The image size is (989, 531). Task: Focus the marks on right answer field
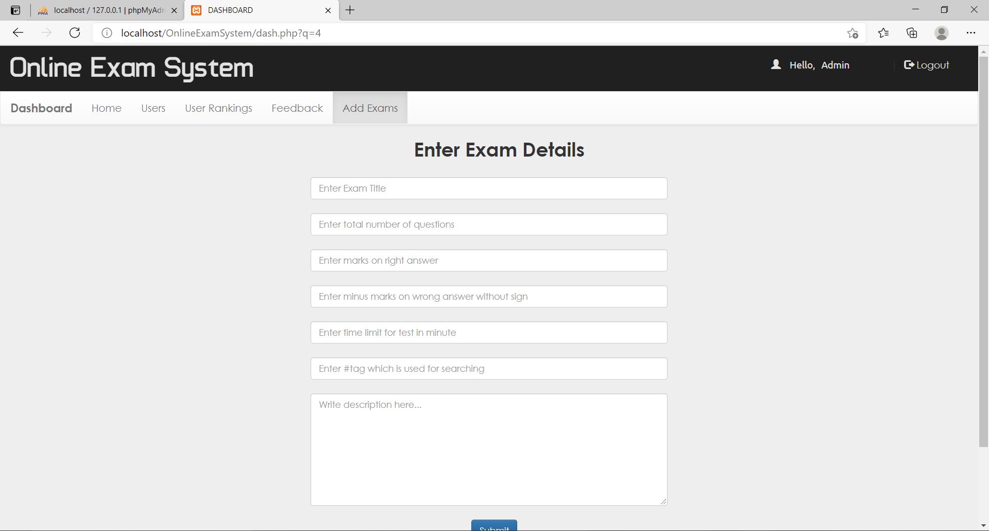point(489,261)
